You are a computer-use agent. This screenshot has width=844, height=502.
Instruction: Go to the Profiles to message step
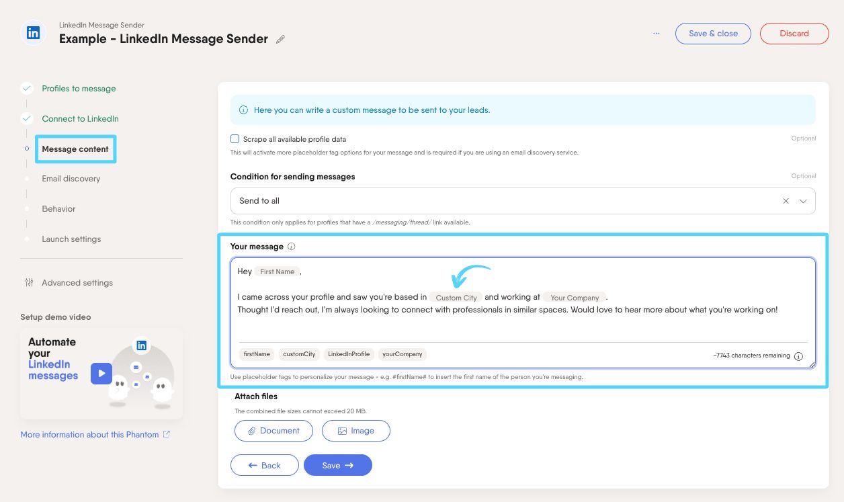(x=79, y=89)
